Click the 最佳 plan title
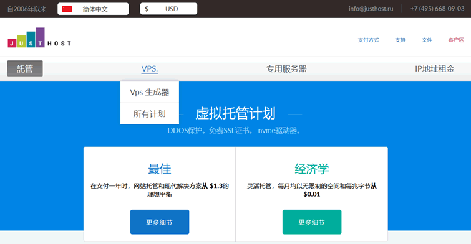Image resolution: width=471 pixels, height=244 pixels. [x=160, y=169]
